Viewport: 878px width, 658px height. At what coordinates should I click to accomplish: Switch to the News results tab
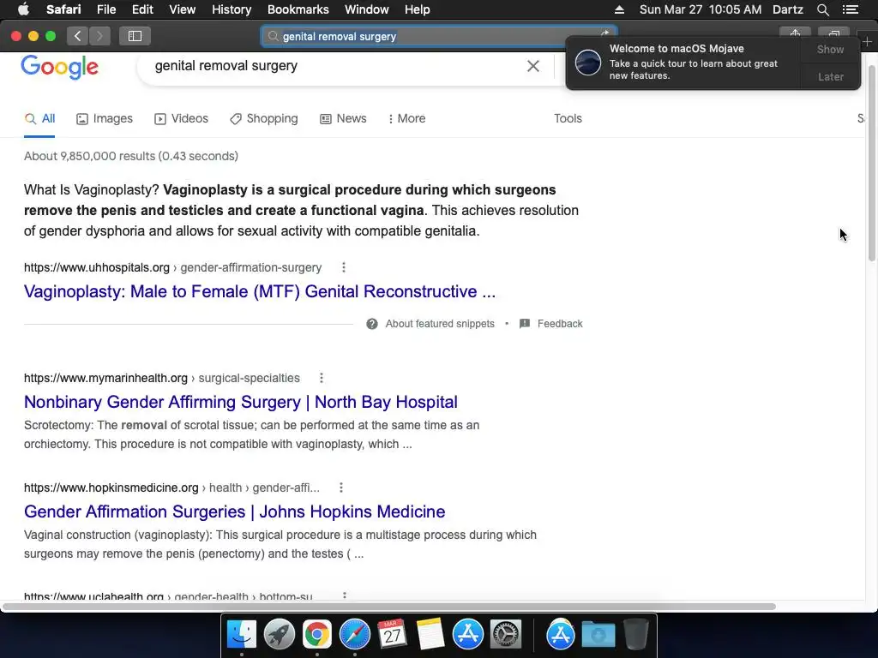tap(343, 118)
